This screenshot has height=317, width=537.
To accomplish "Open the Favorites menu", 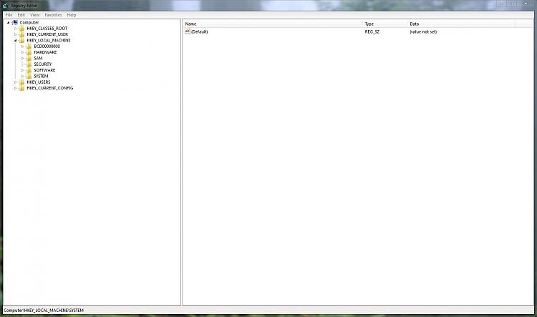I will point(53,15).
